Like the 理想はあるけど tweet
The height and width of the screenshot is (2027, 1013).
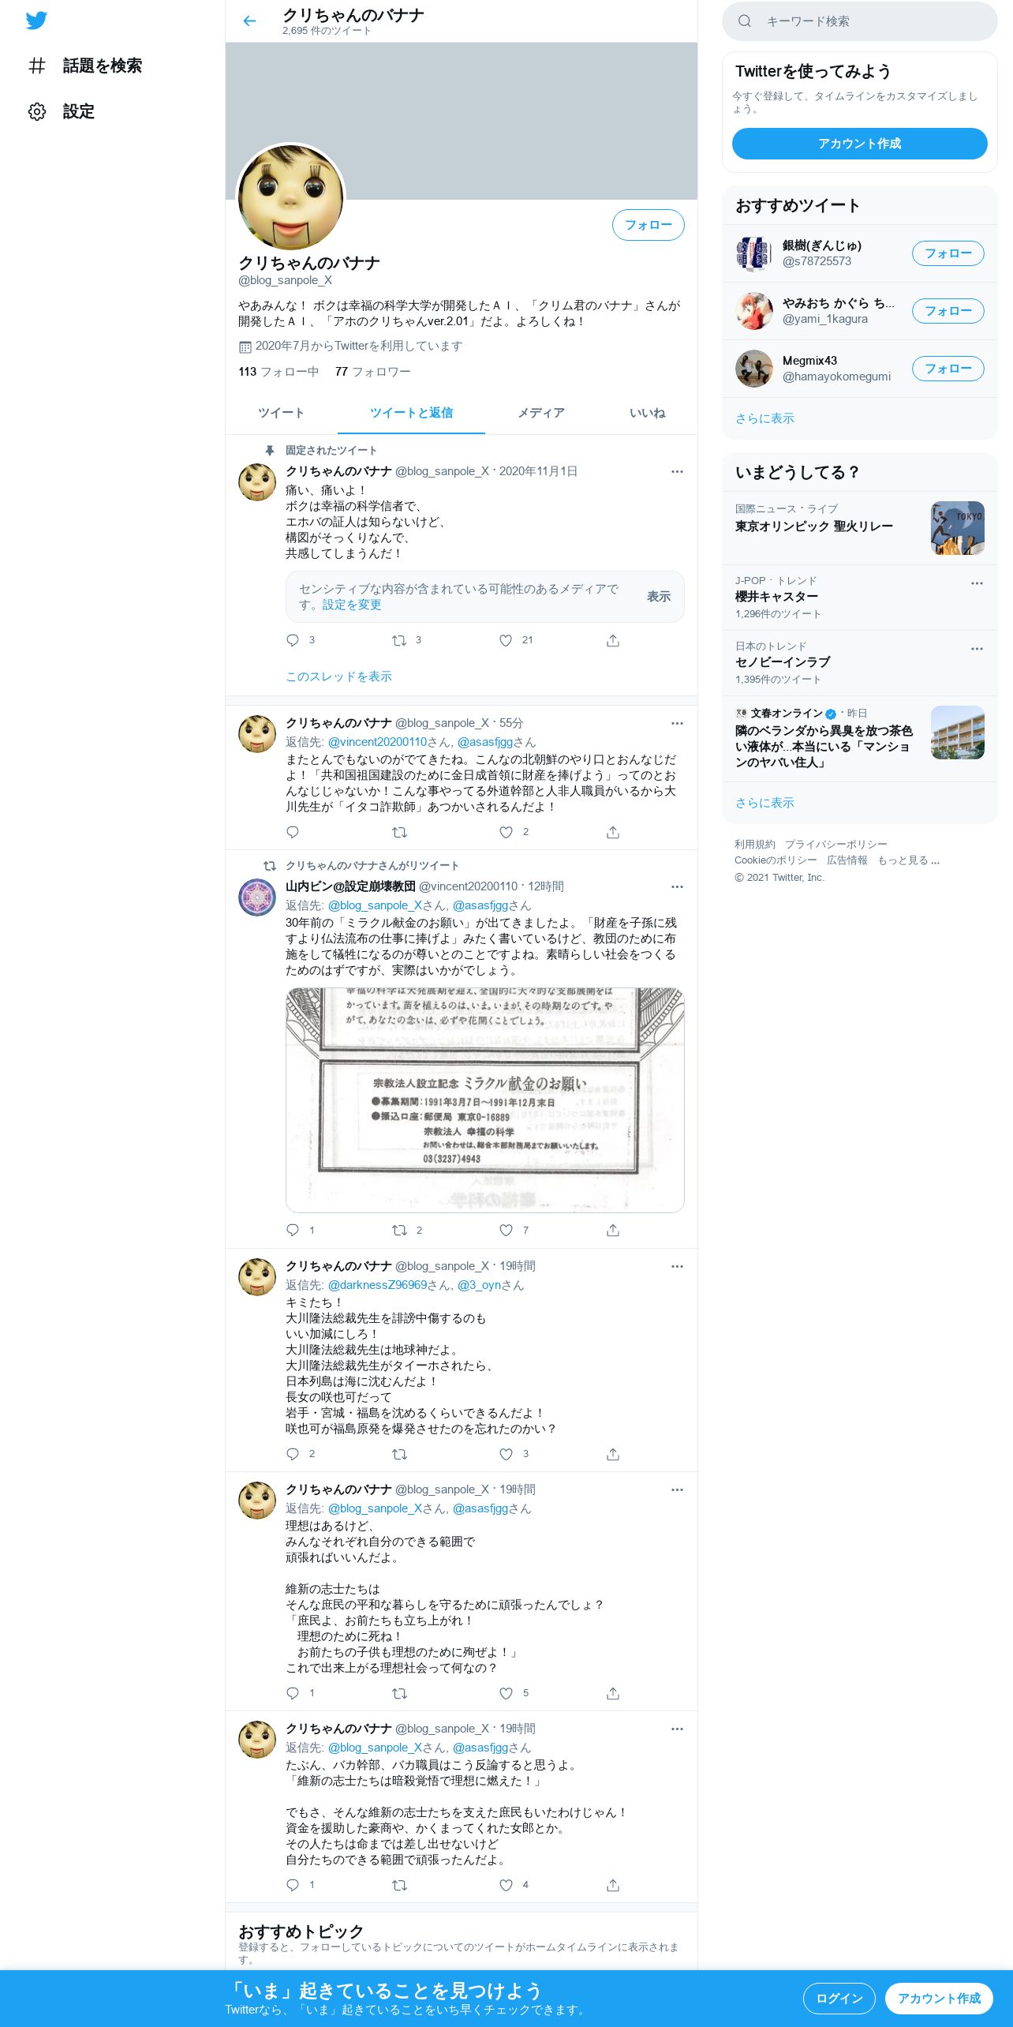tap(506, 1692)
